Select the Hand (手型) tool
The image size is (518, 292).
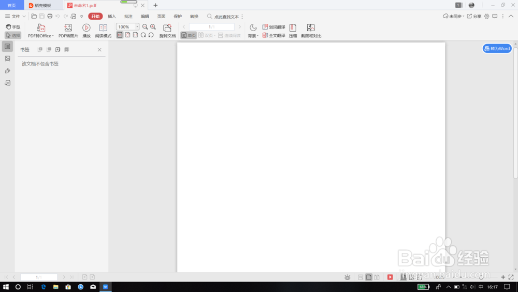pos(13,27)
